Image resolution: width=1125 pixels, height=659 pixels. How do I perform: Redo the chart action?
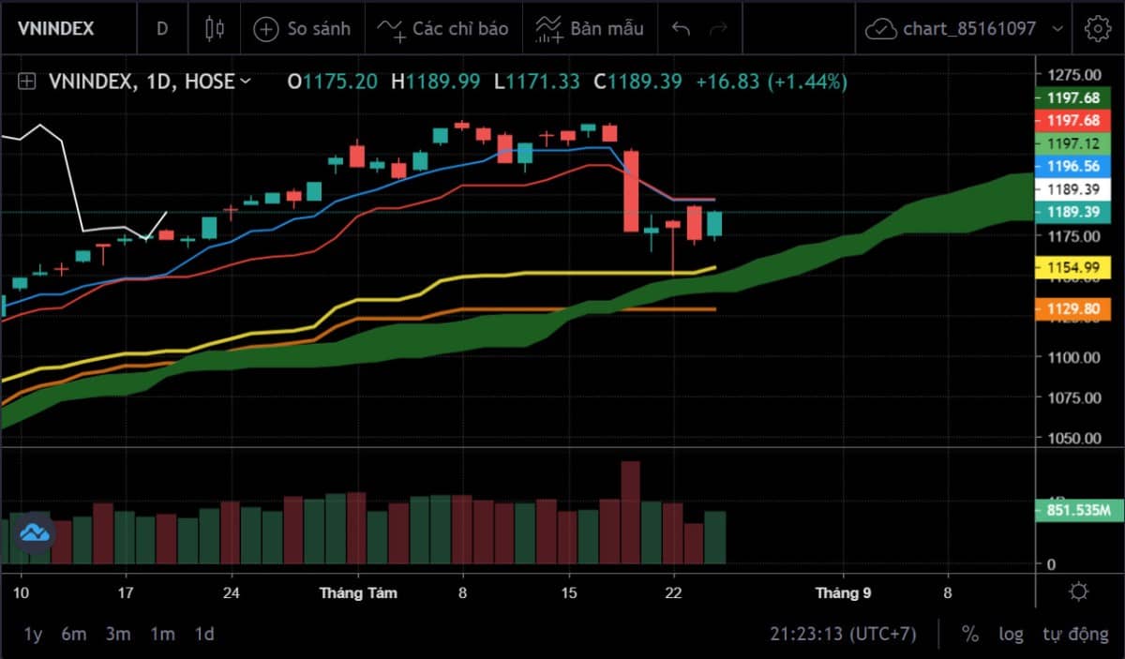[x=719, y=29]
